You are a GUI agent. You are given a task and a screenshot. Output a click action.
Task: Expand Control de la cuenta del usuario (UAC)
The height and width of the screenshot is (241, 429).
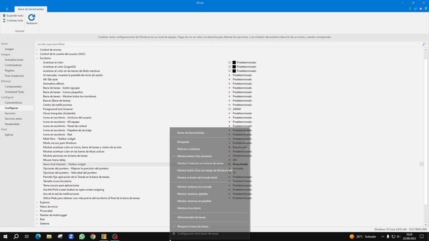[38, 54]
